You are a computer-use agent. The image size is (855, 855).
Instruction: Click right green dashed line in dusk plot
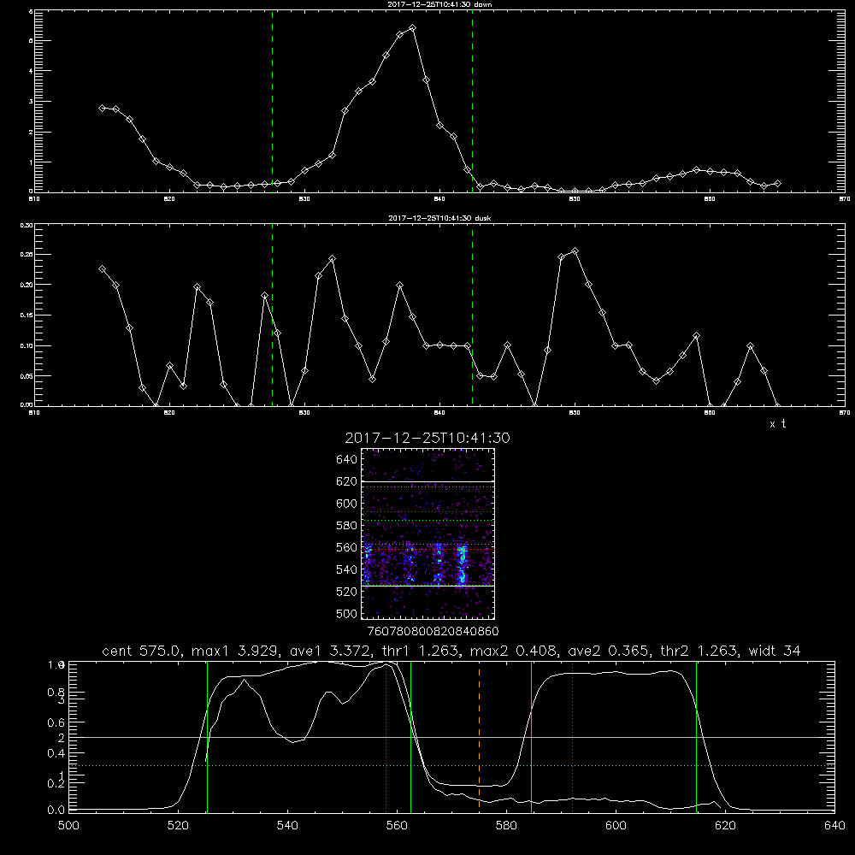point(472,315)
